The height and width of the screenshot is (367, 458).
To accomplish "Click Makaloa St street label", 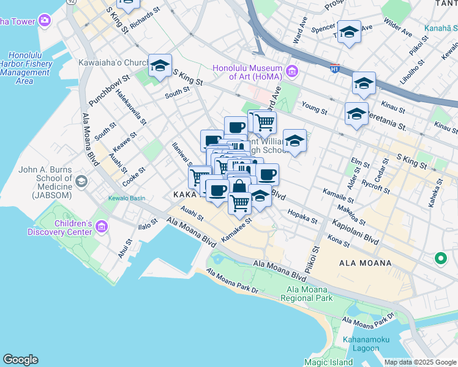I will coord(351,215).
